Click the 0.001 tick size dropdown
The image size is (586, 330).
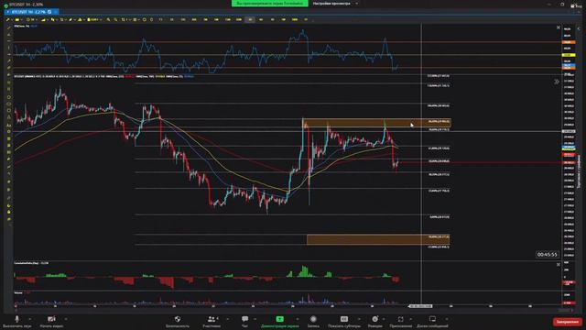click(93, 19)
